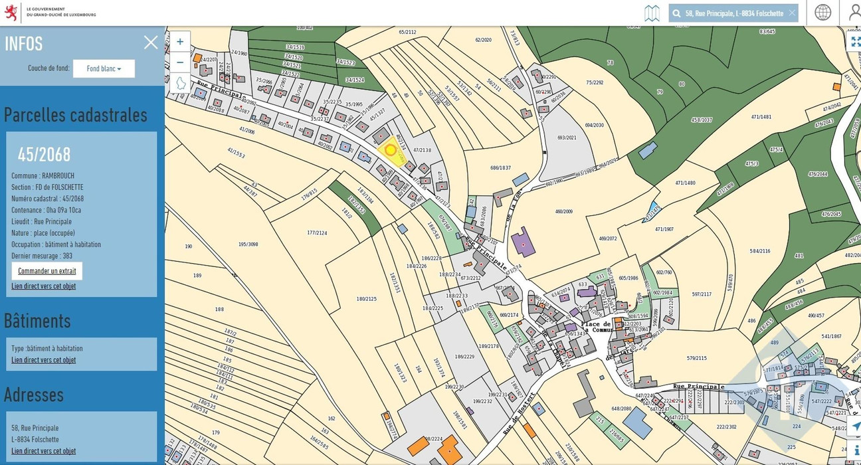The image size is (861, 465).
Task: Open the map layers panel via the folded-map icon
Action: 652,13
